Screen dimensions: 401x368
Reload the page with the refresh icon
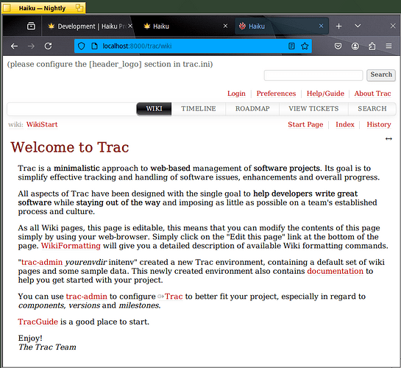tap(48, 46)
